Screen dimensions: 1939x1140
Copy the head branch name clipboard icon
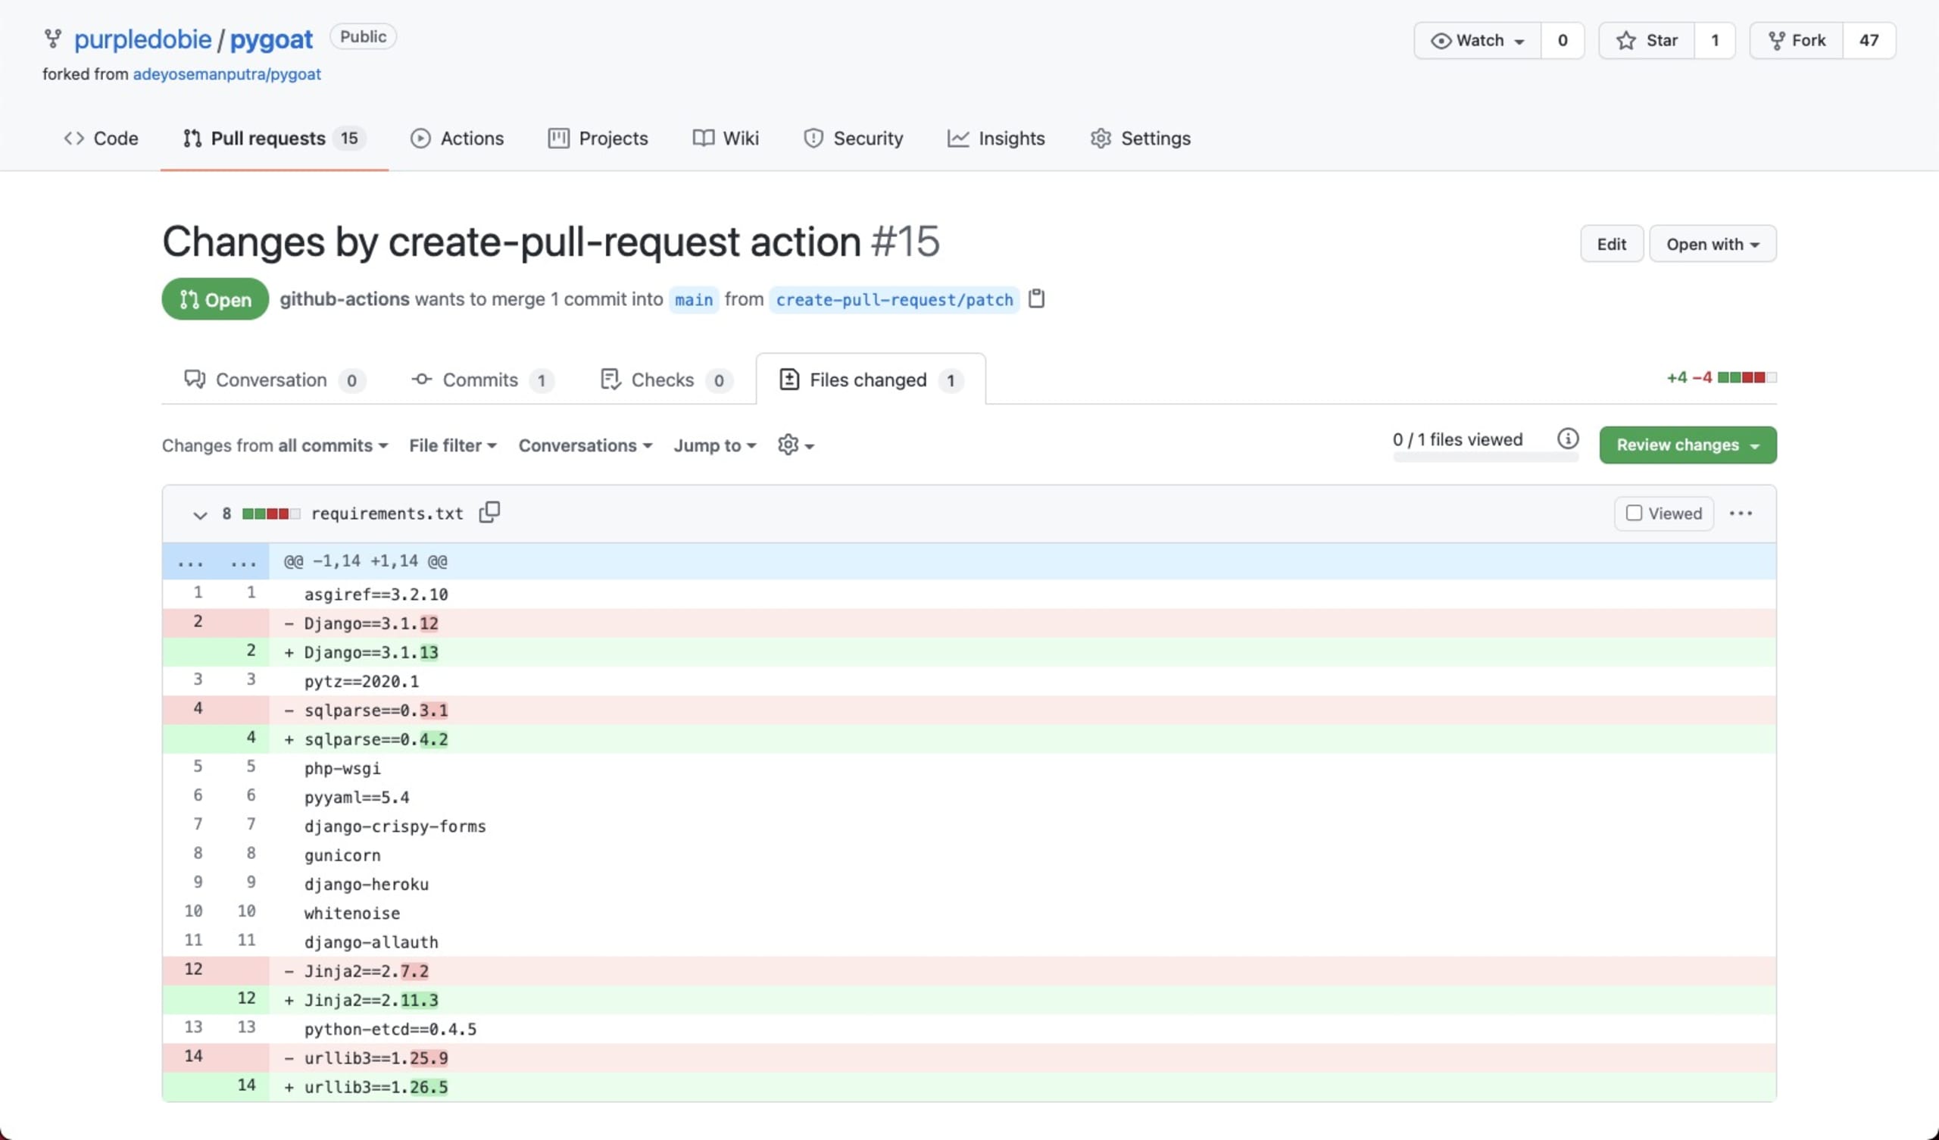click(1036, 298)
